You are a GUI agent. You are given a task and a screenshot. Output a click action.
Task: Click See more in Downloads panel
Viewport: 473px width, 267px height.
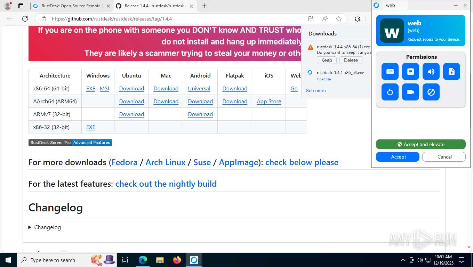pyautogui.click(x=316, y=90)
